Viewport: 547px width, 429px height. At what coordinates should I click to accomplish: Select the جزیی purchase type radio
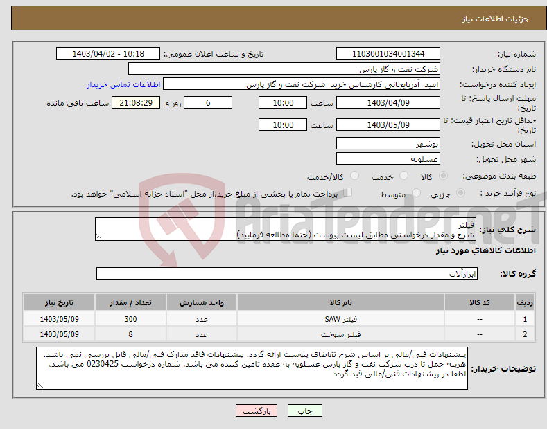click(x=460, y=192)
